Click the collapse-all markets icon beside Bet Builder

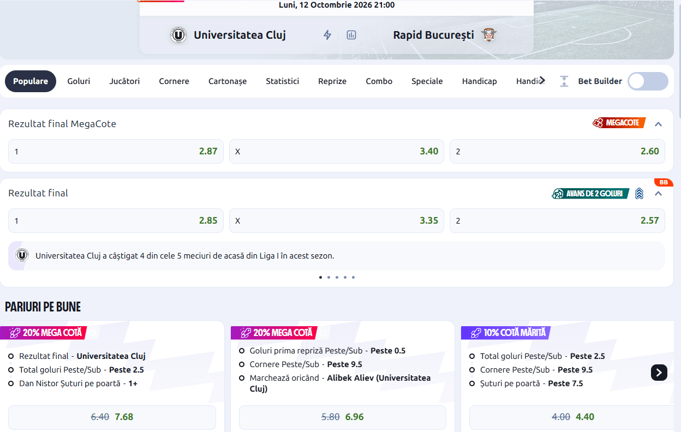pos(564,81)
